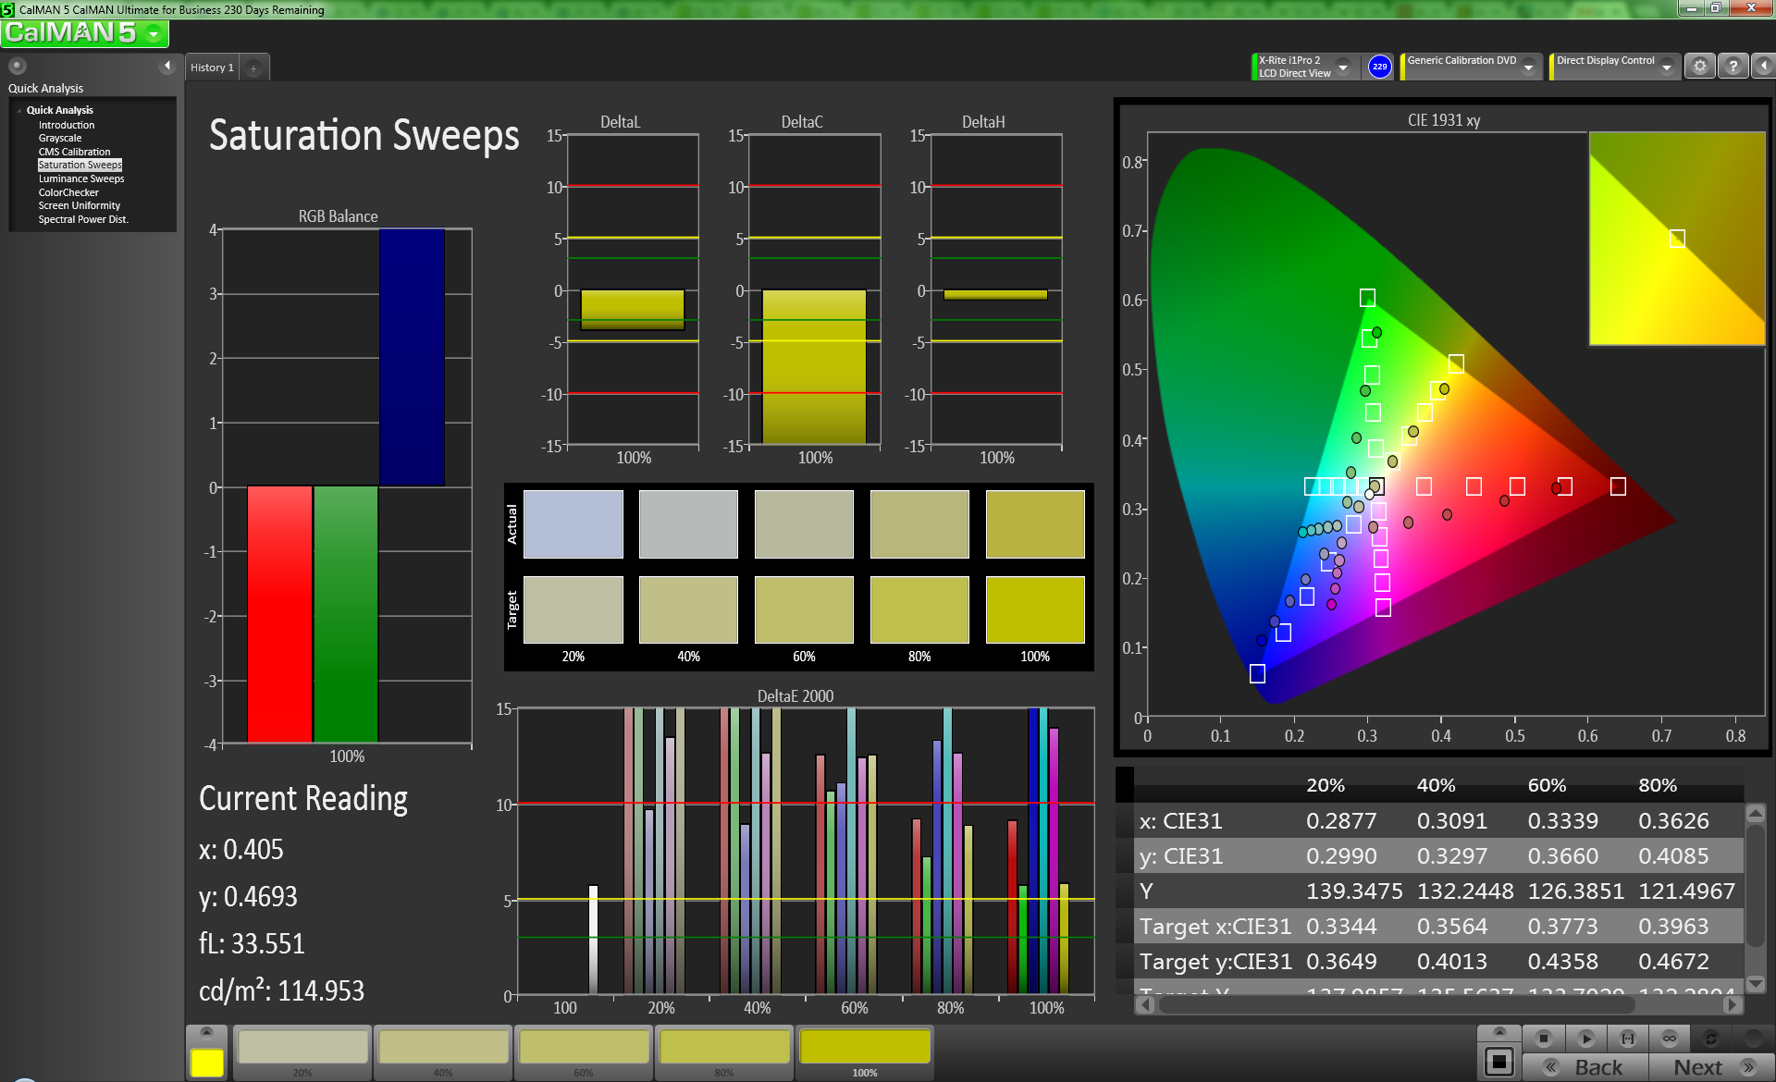Viewport: 1776px width, 1082px height.
Task: Click the add history tab plus icon
Action: click(253, 68)
